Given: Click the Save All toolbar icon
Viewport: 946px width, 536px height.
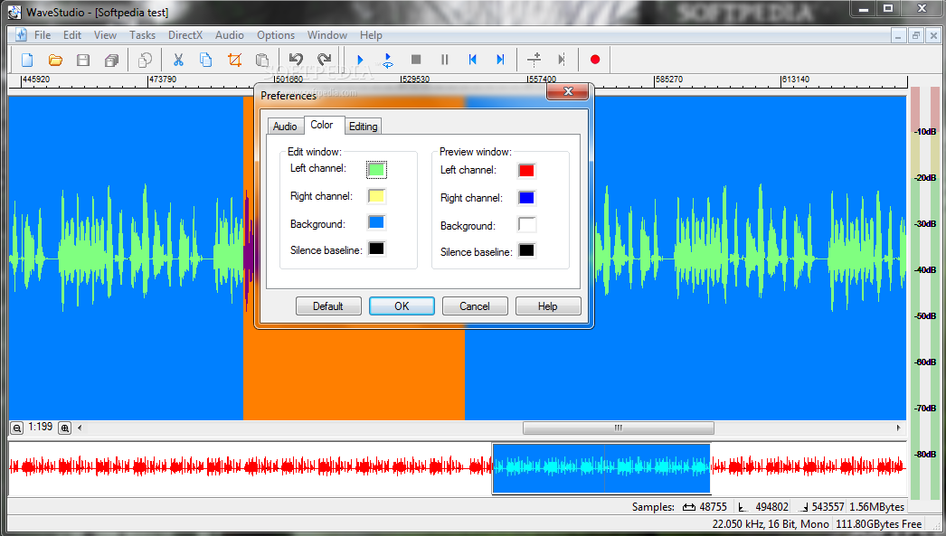Looking at the screenshot, I should coord(111,60).
